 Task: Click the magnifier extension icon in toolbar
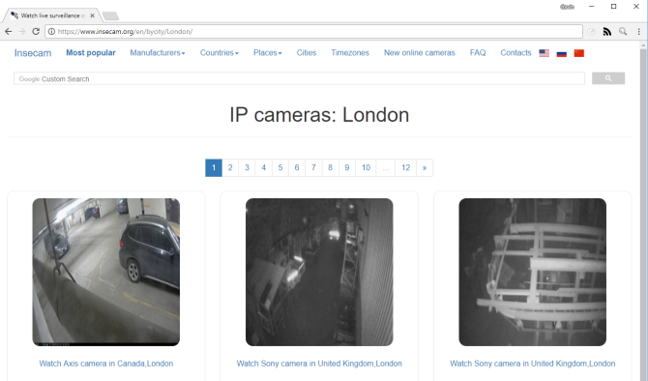tap(623, 31)
